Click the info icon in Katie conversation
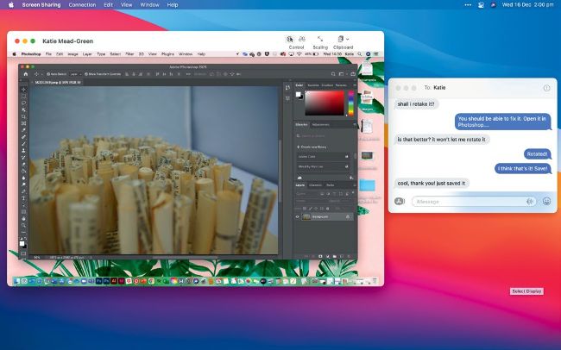Screen dimensions: 561x350 (546, 88)
